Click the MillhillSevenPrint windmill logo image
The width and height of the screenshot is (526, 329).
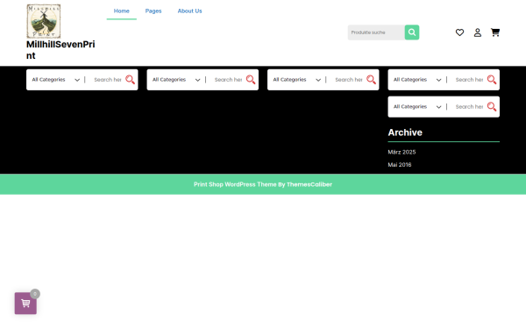[44, 21]
